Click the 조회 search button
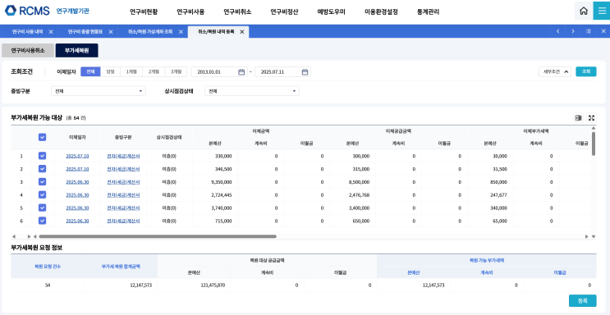This screenshot has width=610, height=315. pyautogui.click(x=586, y=72)
